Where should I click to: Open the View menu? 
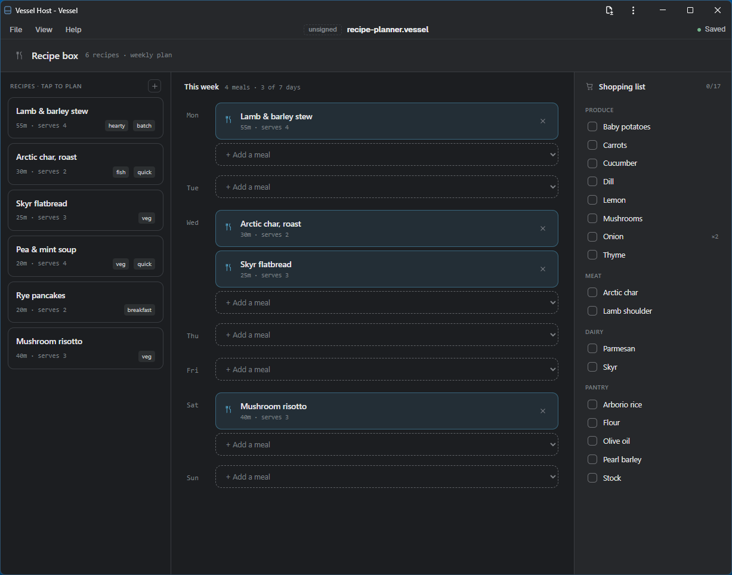(x=44, y=29)
